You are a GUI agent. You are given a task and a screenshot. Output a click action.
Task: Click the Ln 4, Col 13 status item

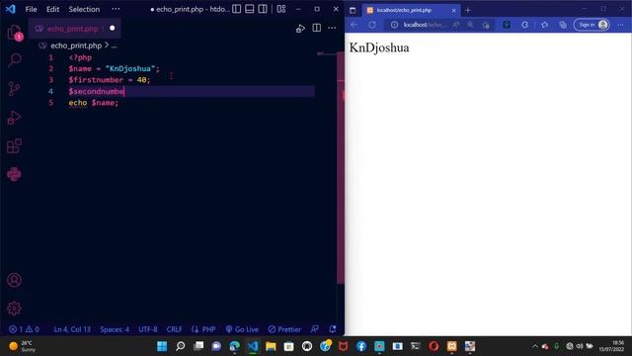(x=72, y=329)
